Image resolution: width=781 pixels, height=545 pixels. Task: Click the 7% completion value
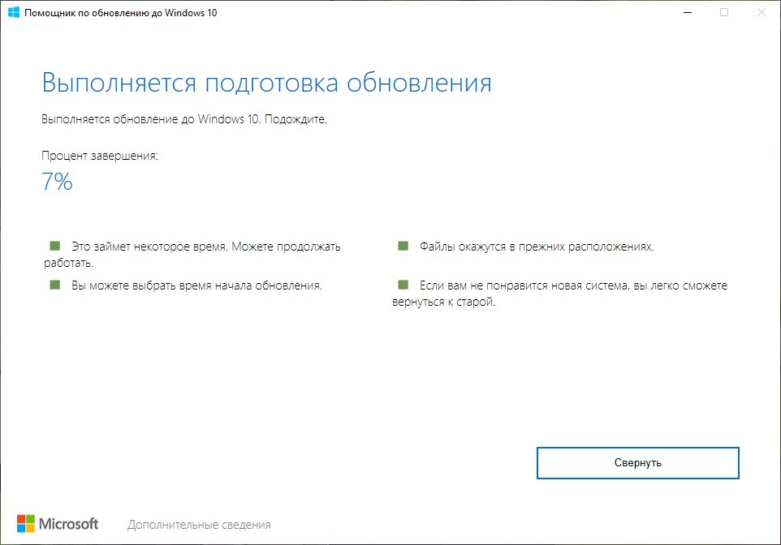tap(58, 182)
